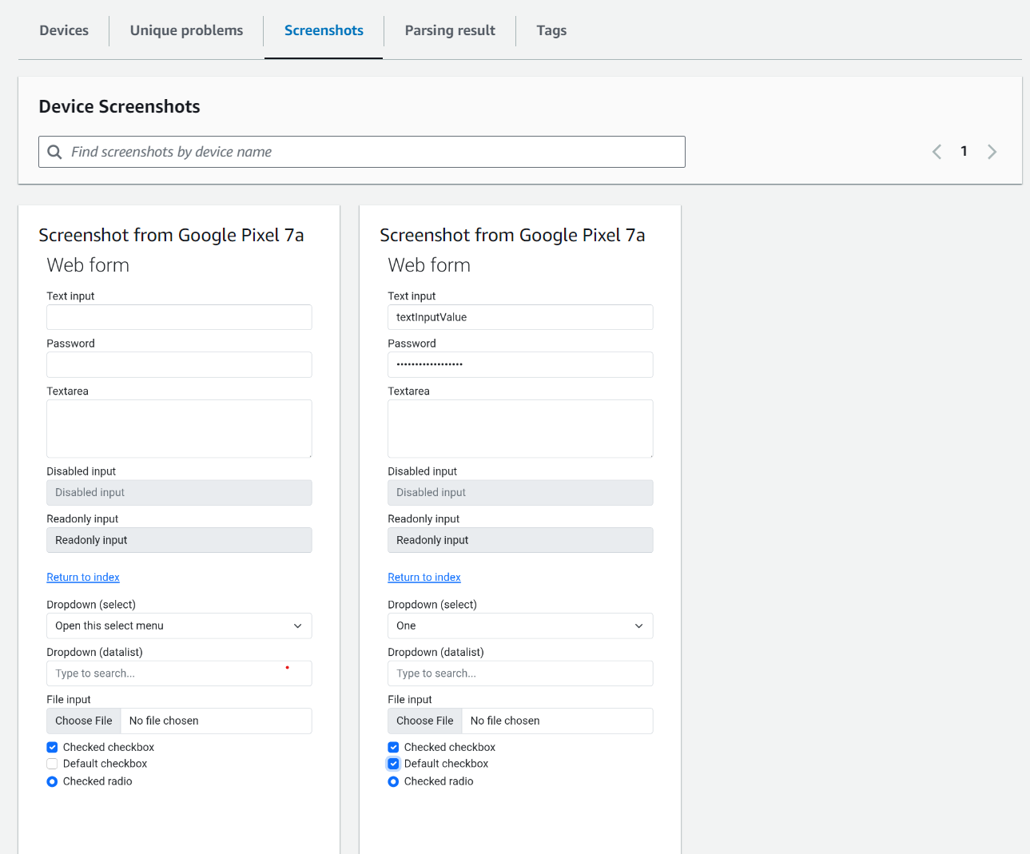Select Checked radio in right screenshot
Image resolution: width=1030 pixels, height=854 pixels.
tap(393, 781)
